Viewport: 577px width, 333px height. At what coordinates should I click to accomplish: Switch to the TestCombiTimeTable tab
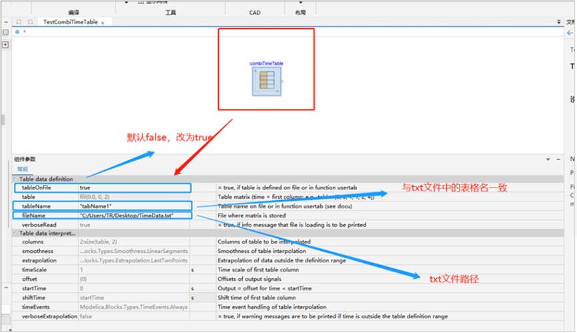(x=70, y=22)
